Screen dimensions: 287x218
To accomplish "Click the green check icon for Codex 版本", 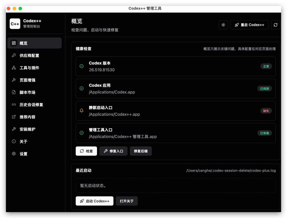I will click(82, 66).
